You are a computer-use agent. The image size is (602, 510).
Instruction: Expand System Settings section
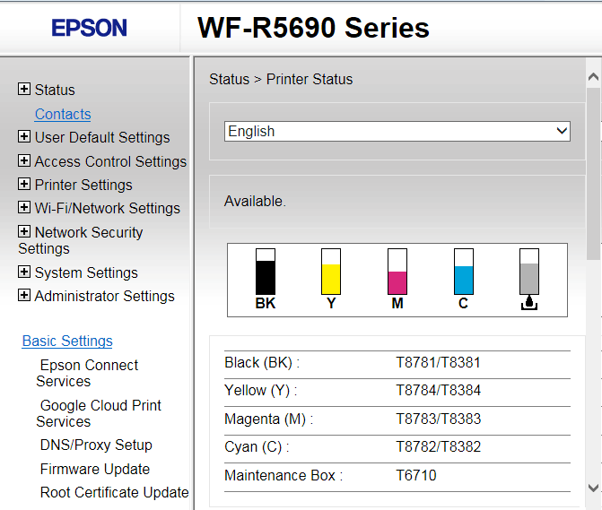click(24, 272)
